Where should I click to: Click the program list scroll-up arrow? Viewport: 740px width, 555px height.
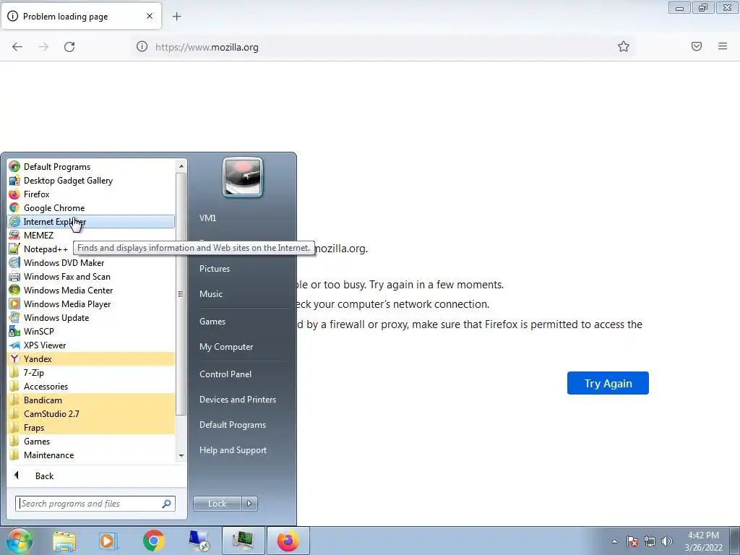[181, 166]
